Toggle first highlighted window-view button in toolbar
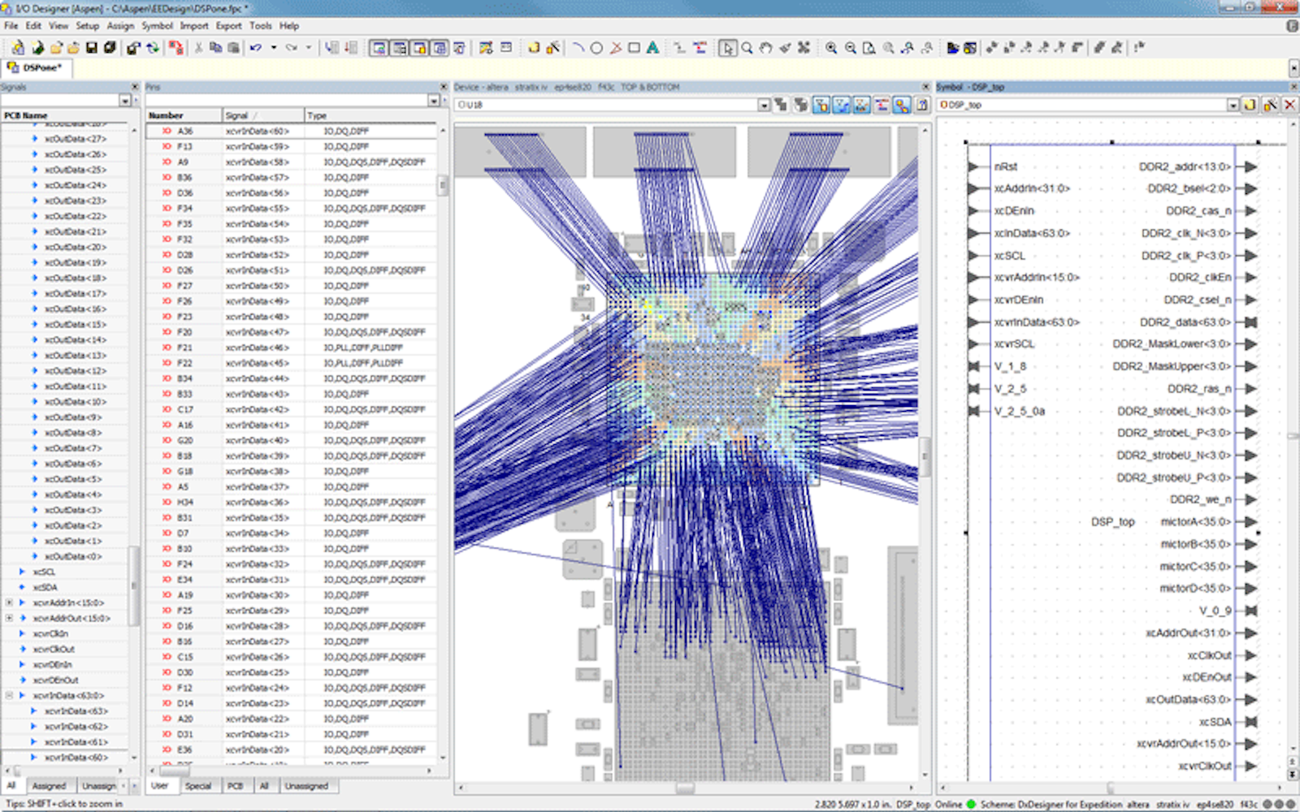Screen dimensions: 1300x812 [x=379, y=48]
